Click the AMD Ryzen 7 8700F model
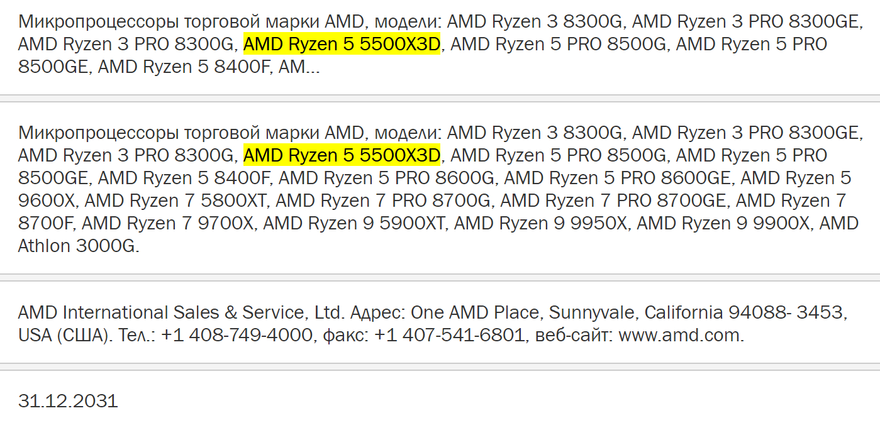Viewport: 880px width, 423px height. tap(791, 201)
